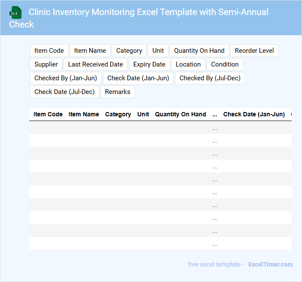Click the Last Received Date tag
The width and height of the screenshot is (302, 282).
point(96,64)
